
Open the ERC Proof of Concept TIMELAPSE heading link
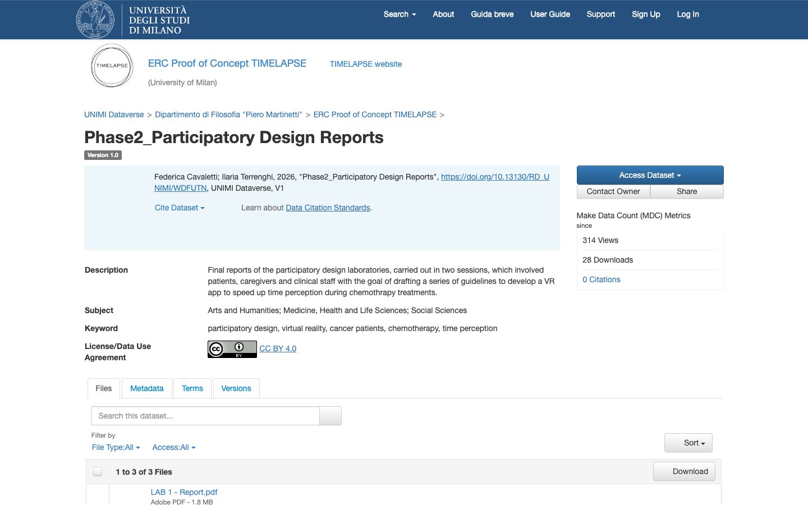tap(227, 63)
